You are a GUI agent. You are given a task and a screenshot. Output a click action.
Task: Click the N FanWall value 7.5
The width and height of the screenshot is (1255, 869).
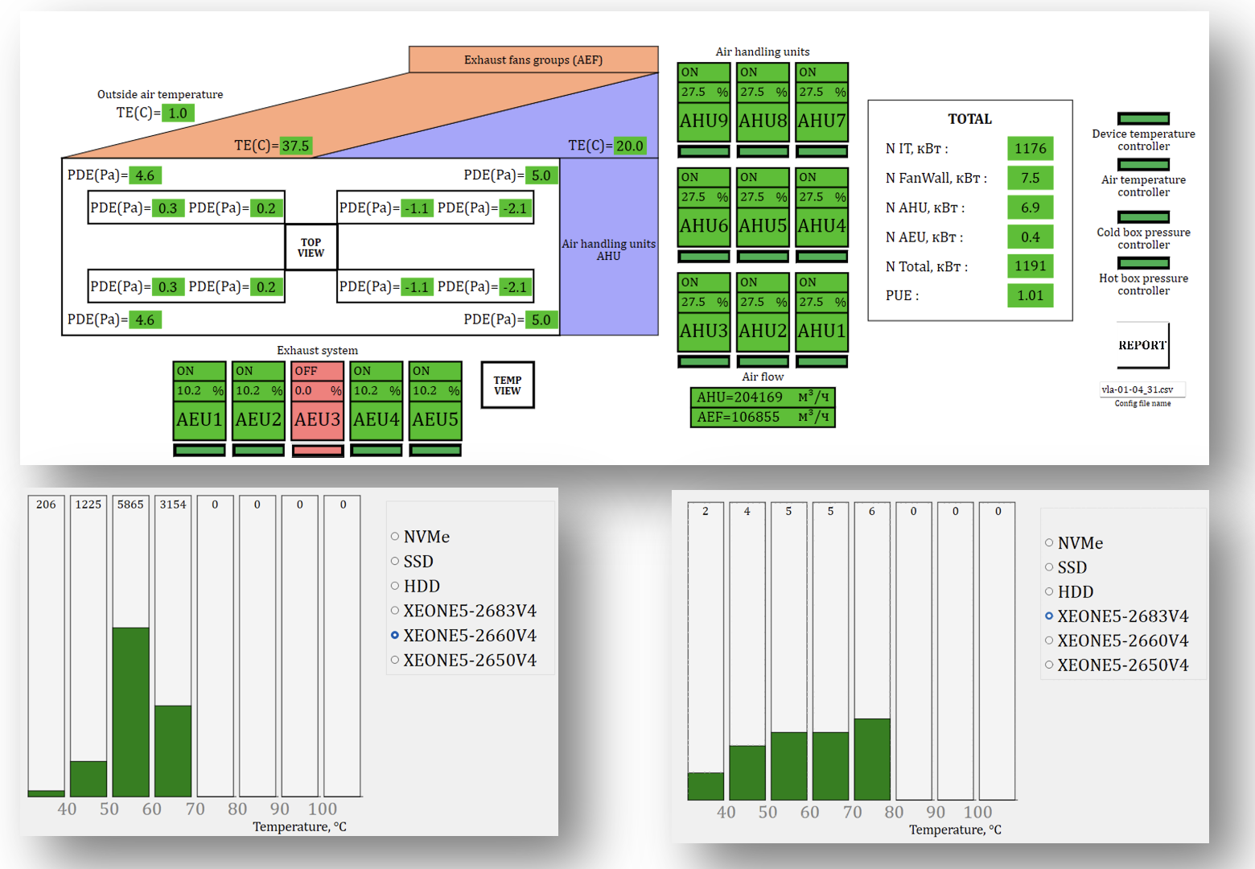[x=1031, y=179]
